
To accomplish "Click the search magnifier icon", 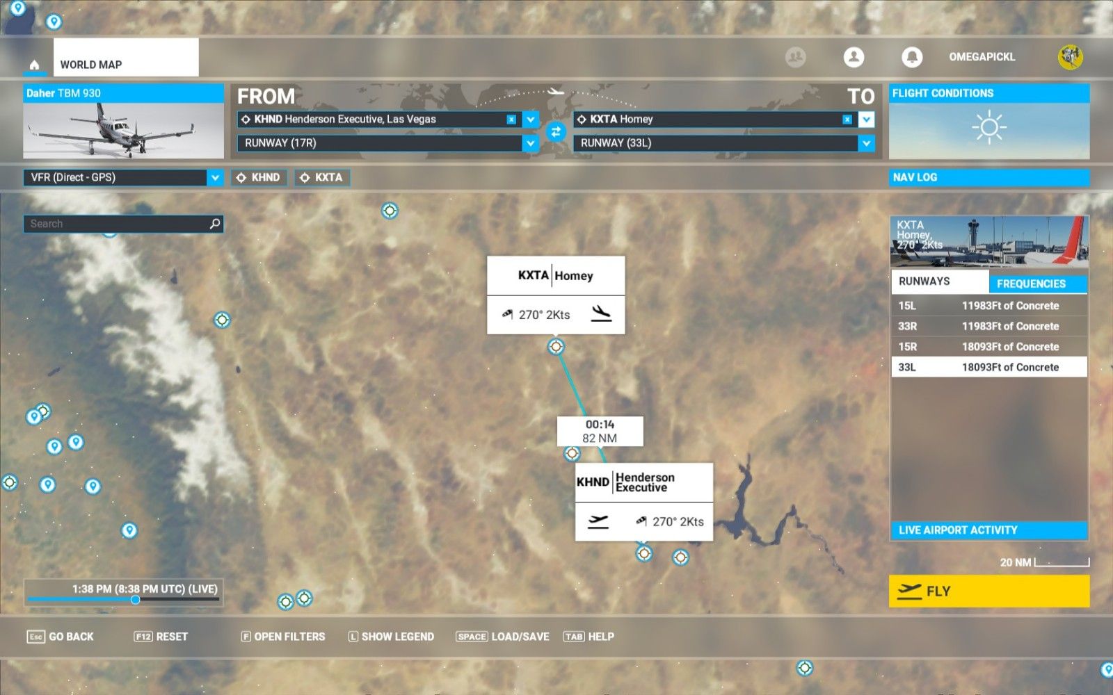I will click(x=215, y=224).
